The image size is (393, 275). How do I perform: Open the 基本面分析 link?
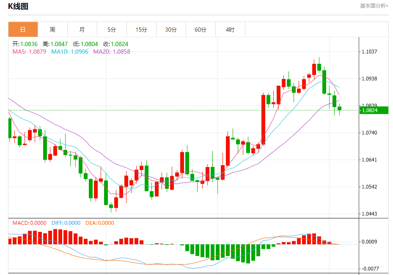pyautogui.click(x=374, y=6)
